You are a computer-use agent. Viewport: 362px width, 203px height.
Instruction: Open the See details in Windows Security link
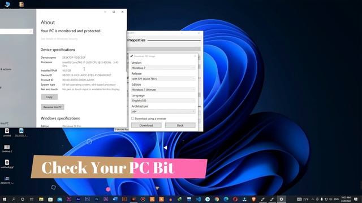pyautogui.click(x=59, y=39)
